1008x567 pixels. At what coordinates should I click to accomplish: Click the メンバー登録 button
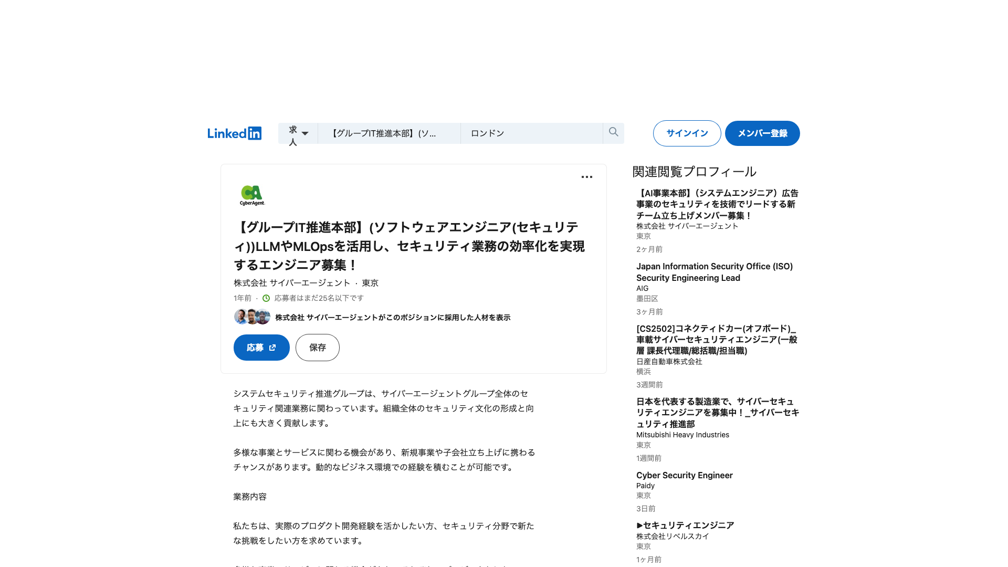click(x=762, y=133)
